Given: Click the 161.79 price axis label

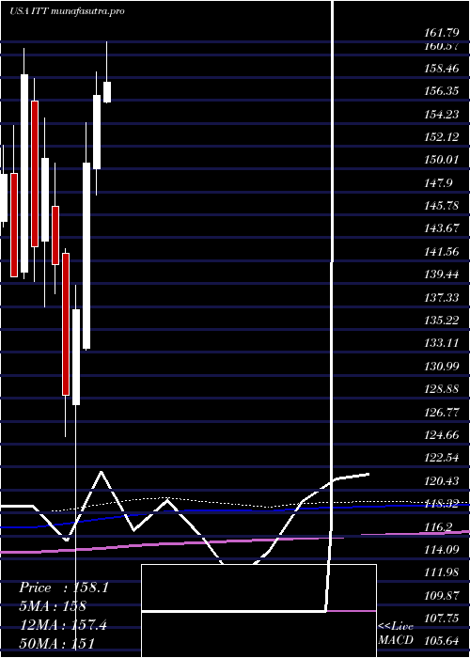Looking at the screenshot, I should tap(440, 31).
